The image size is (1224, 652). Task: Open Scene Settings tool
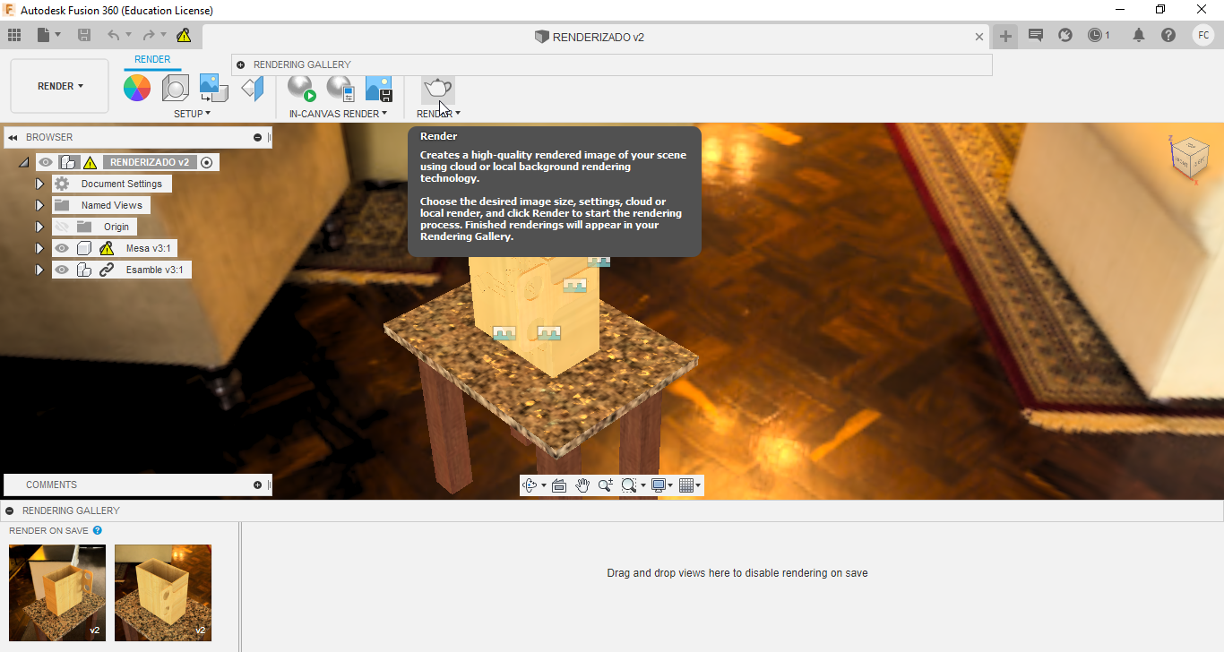[175, 88]
